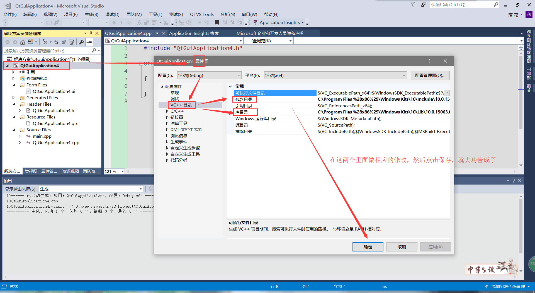535x293 pixels.
Task: Switch to 资源视图 tab at bottom
Action: point(70,171)
